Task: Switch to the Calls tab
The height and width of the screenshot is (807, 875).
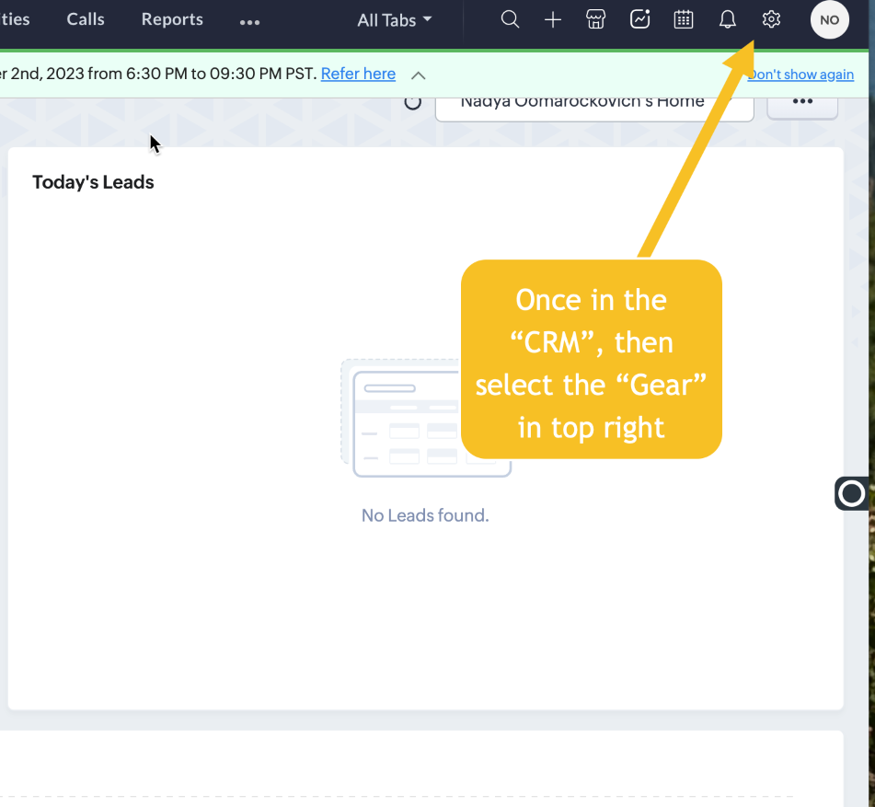Action: pyautogui.click(x=86, y=19)
